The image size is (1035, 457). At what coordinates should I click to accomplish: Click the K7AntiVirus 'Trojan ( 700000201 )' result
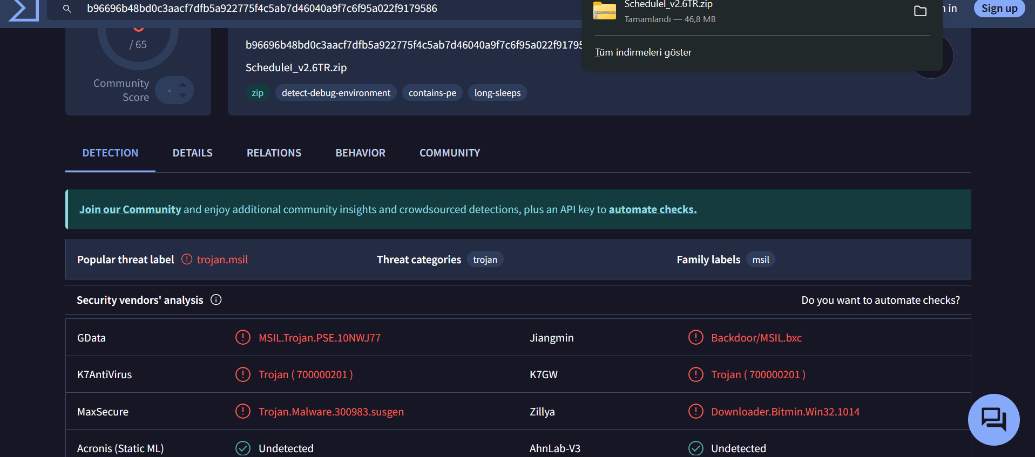(306, 374)
